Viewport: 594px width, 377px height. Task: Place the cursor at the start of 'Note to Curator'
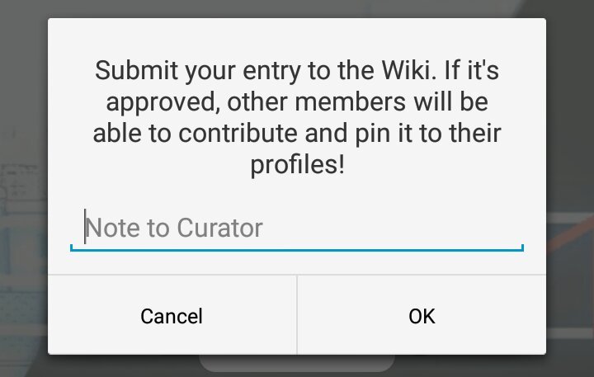(86, 228)
